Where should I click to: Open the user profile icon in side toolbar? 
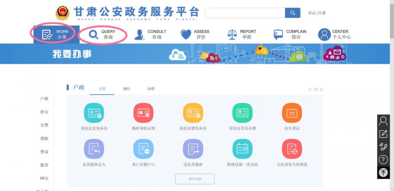point(383,121)
